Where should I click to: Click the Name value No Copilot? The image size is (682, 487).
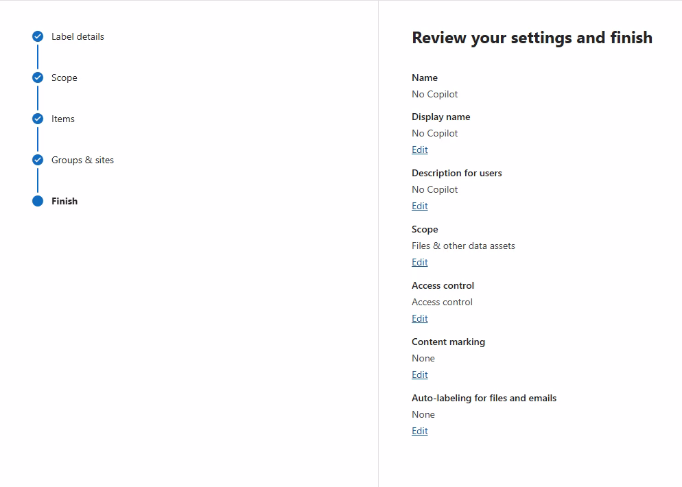(434, 95)
